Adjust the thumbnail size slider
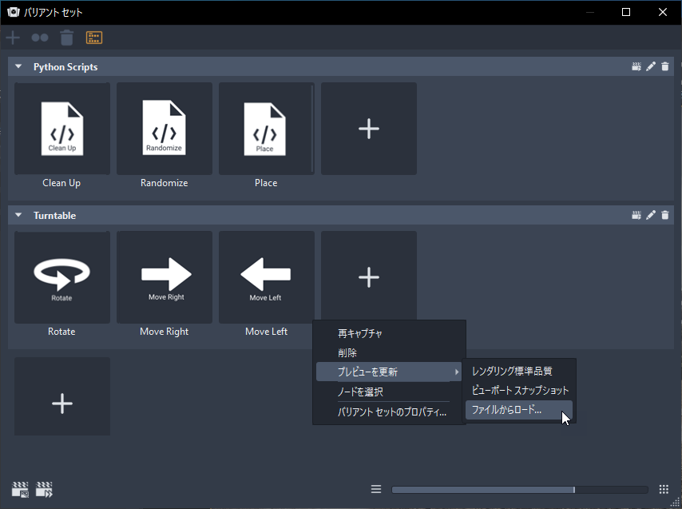The height and width of the screenshot is (509, 682). click(520, 490)
